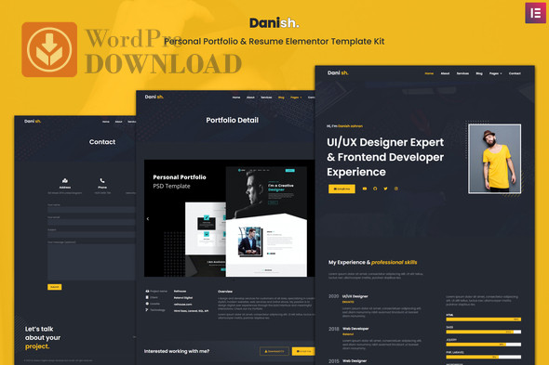Select Blog in Portfolio Detail page navigation

pyautogui.click(x=281, y=98)
